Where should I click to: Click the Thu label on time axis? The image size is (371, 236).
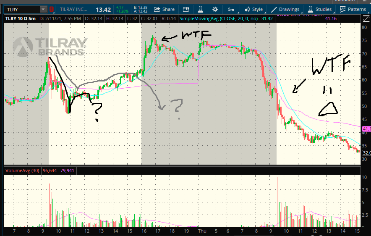202,231
